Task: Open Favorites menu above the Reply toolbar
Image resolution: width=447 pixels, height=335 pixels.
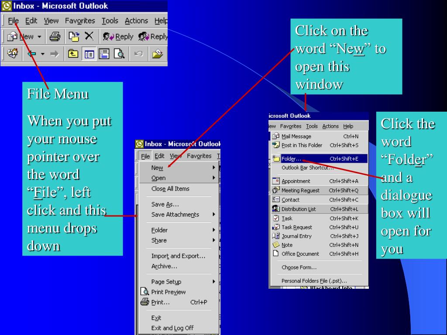Action: [80, 21]
